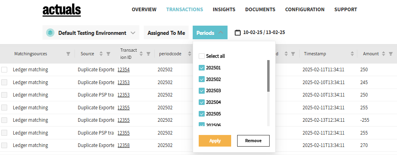Click the periods list scrollbar
Viewport: 397px width, 155px height.
coord(268,76)
